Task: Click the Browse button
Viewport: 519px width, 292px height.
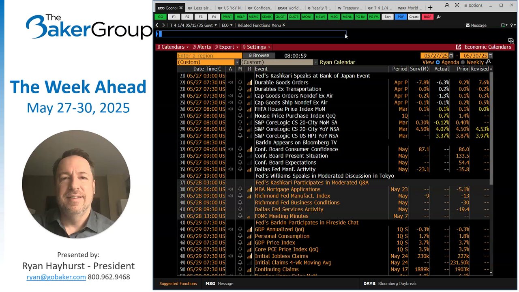Action: 259,56
